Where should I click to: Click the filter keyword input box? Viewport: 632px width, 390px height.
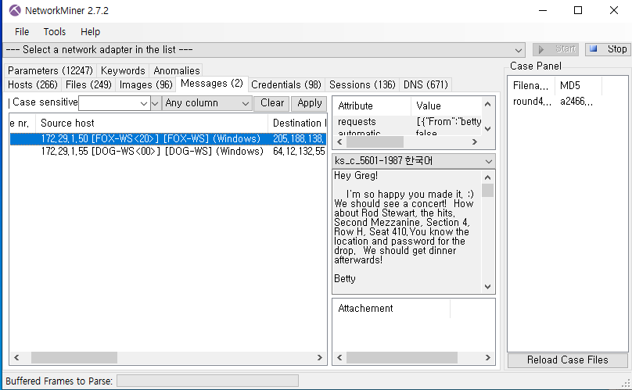[x=109, y=103]
